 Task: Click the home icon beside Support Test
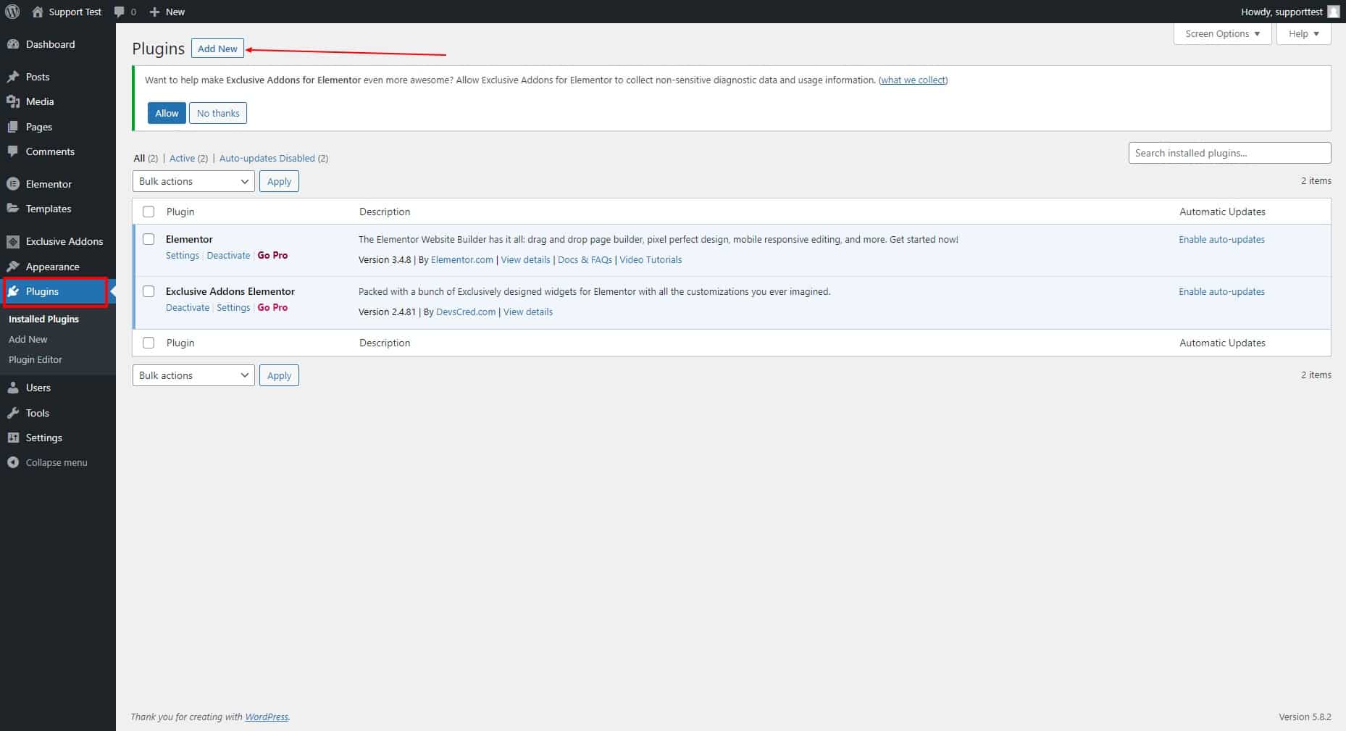(38, 12)
